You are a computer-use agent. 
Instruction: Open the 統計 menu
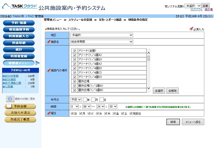19,50
